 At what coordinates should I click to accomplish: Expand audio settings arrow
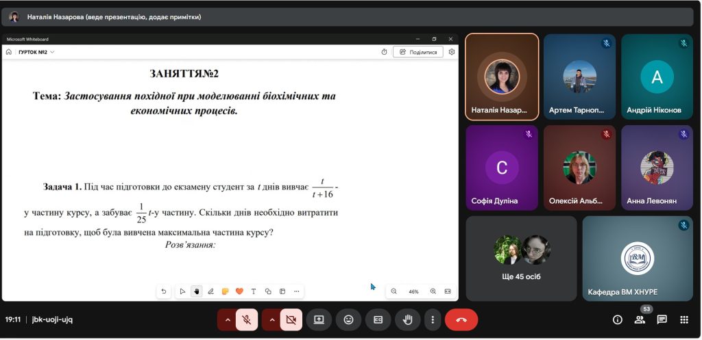point(227,320)
